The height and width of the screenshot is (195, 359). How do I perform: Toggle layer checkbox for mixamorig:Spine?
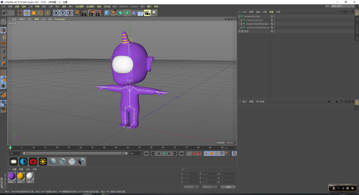point(272,20)
